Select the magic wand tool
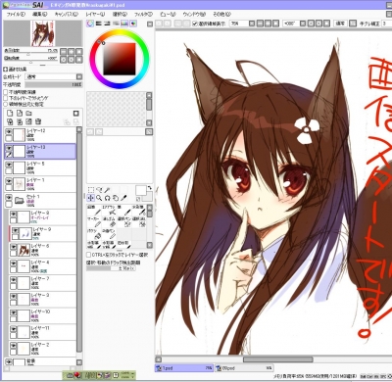 107,190
